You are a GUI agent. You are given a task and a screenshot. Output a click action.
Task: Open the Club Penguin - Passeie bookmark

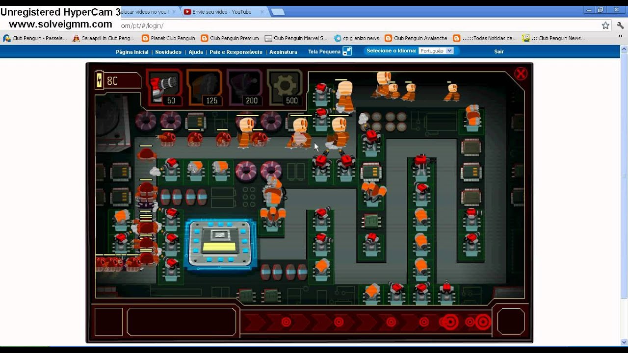point(35,38)
